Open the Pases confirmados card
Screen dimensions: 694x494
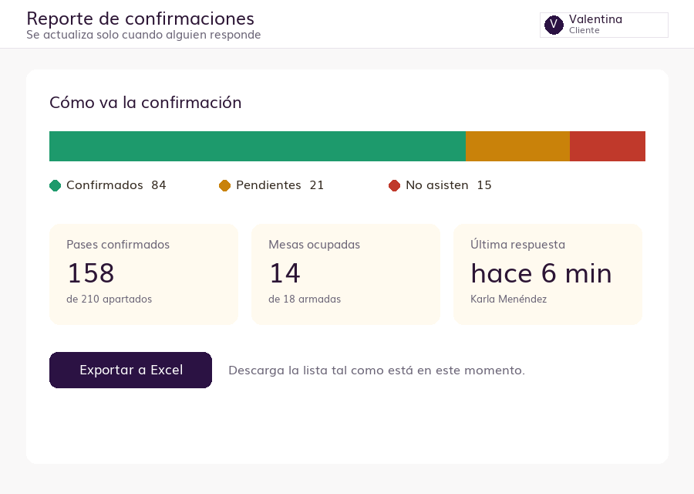coord(144,274)
